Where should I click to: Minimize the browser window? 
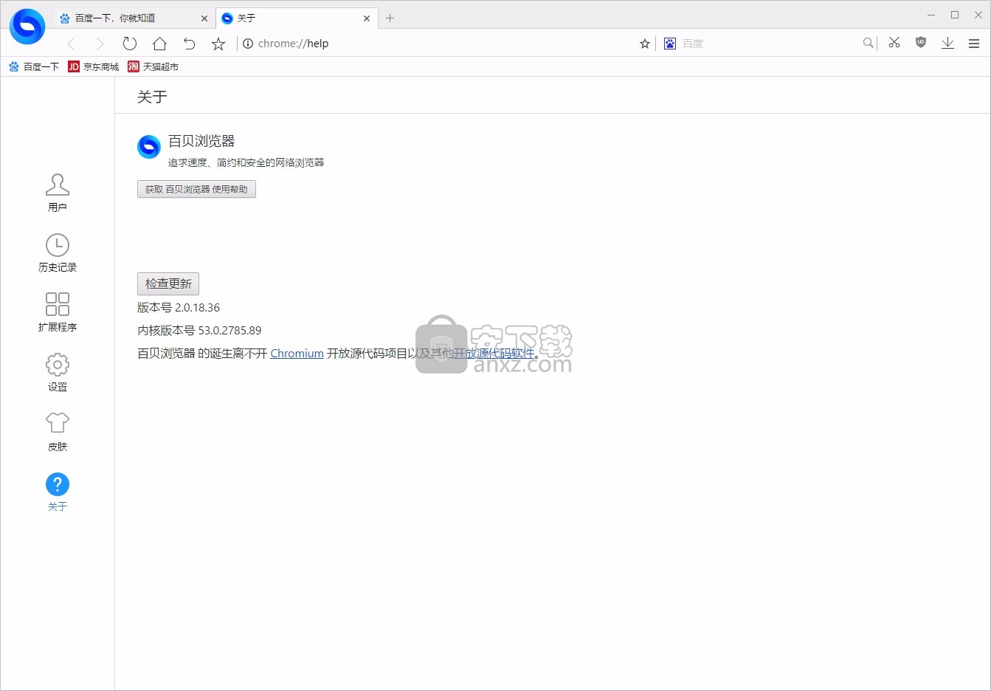(x=931, y=15)
